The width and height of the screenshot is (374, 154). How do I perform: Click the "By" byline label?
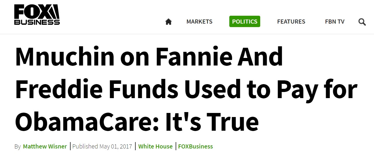18,146
